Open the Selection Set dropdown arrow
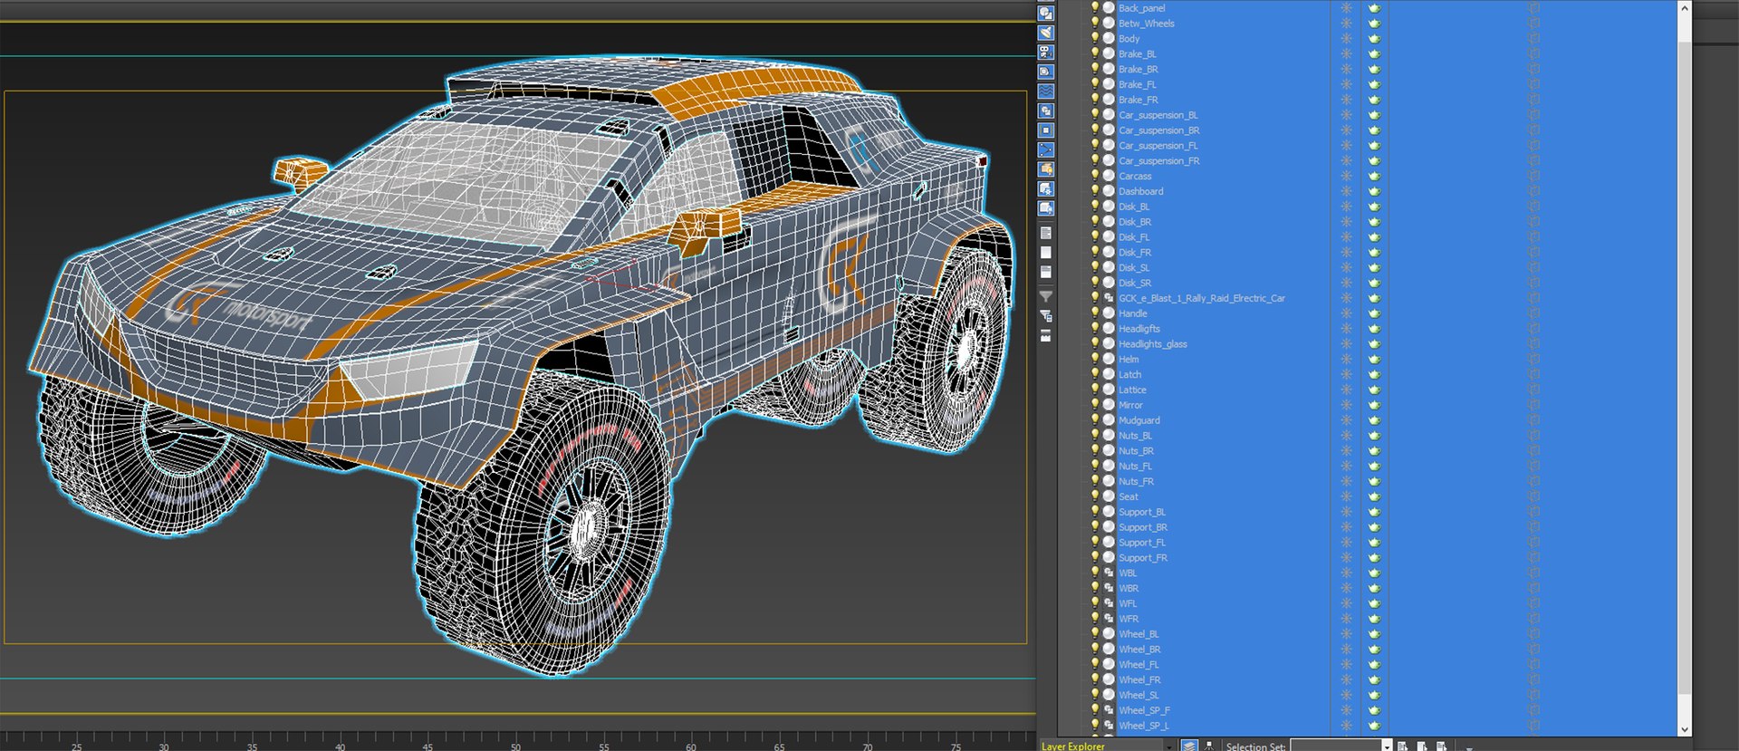Viewport: 1739px width, 751px height. pos(1386,746)
